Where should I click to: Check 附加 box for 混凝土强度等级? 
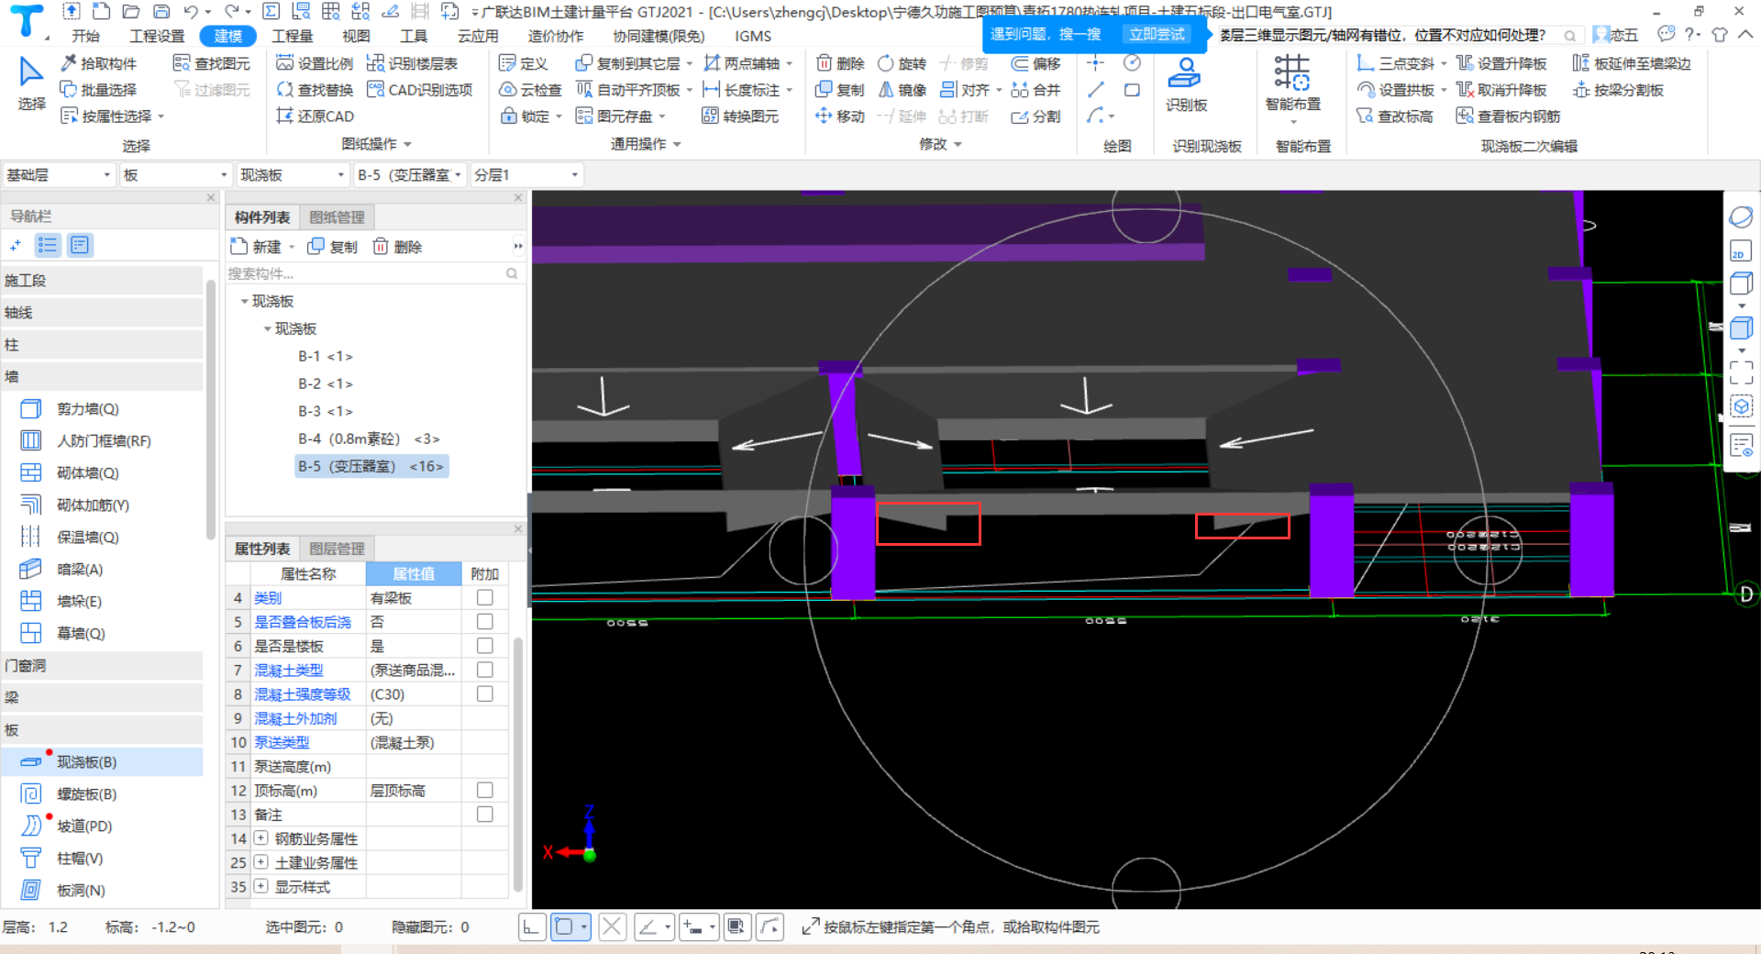[485, 694]
